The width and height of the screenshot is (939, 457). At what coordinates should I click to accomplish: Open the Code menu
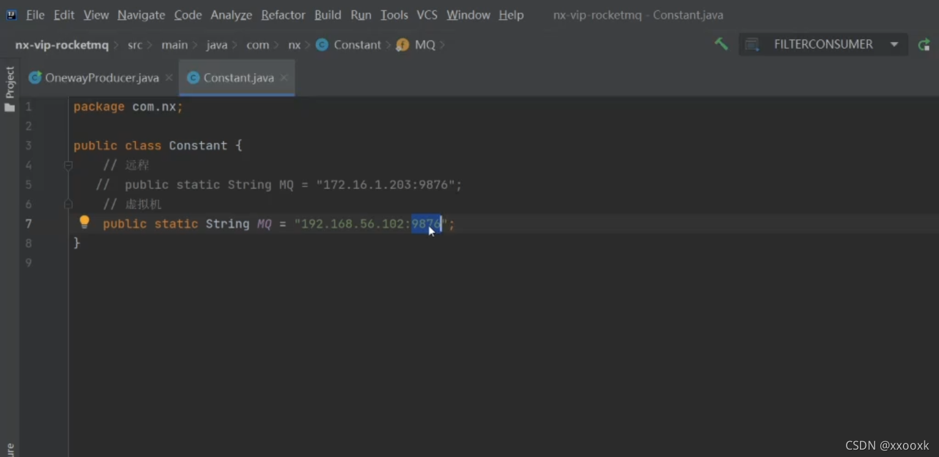pos(188,15)
